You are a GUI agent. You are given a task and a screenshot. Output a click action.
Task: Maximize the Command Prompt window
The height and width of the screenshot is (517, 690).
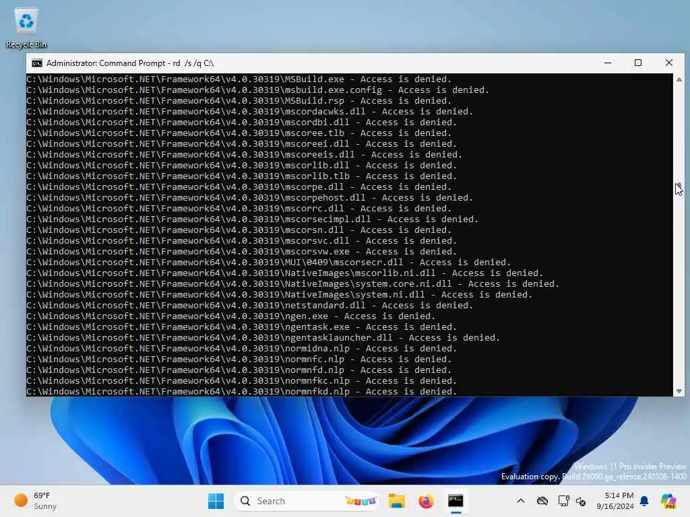(x=638, y=63)
